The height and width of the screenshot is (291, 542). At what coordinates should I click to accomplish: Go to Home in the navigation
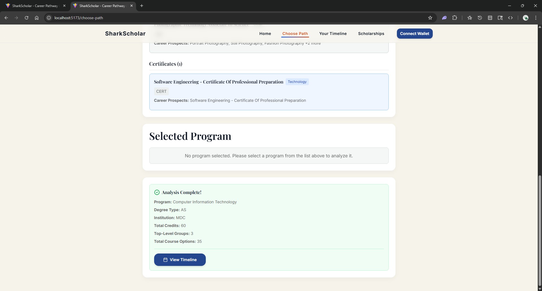tap(265, 34)
